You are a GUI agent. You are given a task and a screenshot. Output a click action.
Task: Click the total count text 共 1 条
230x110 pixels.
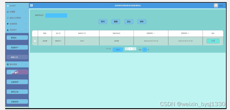[x=108, y=49]
